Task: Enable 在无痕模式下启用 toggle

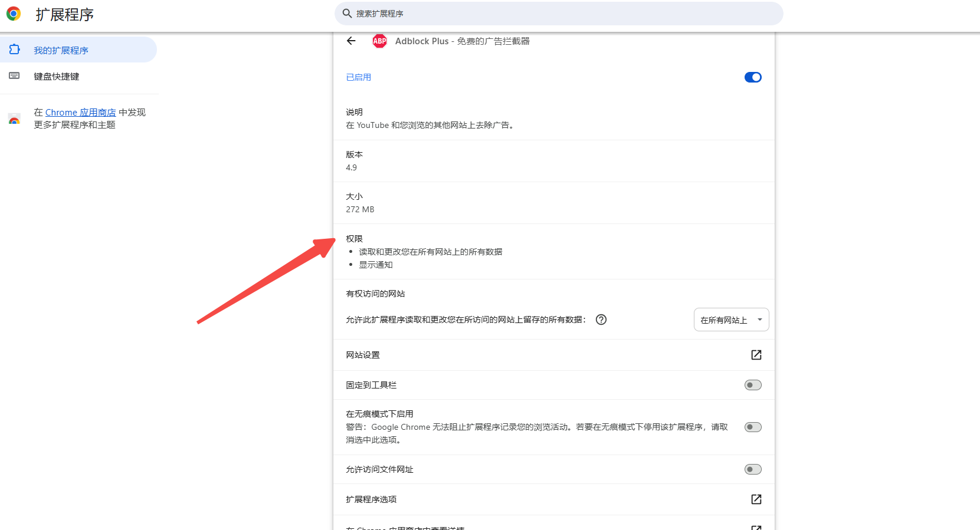Action: 753,427
